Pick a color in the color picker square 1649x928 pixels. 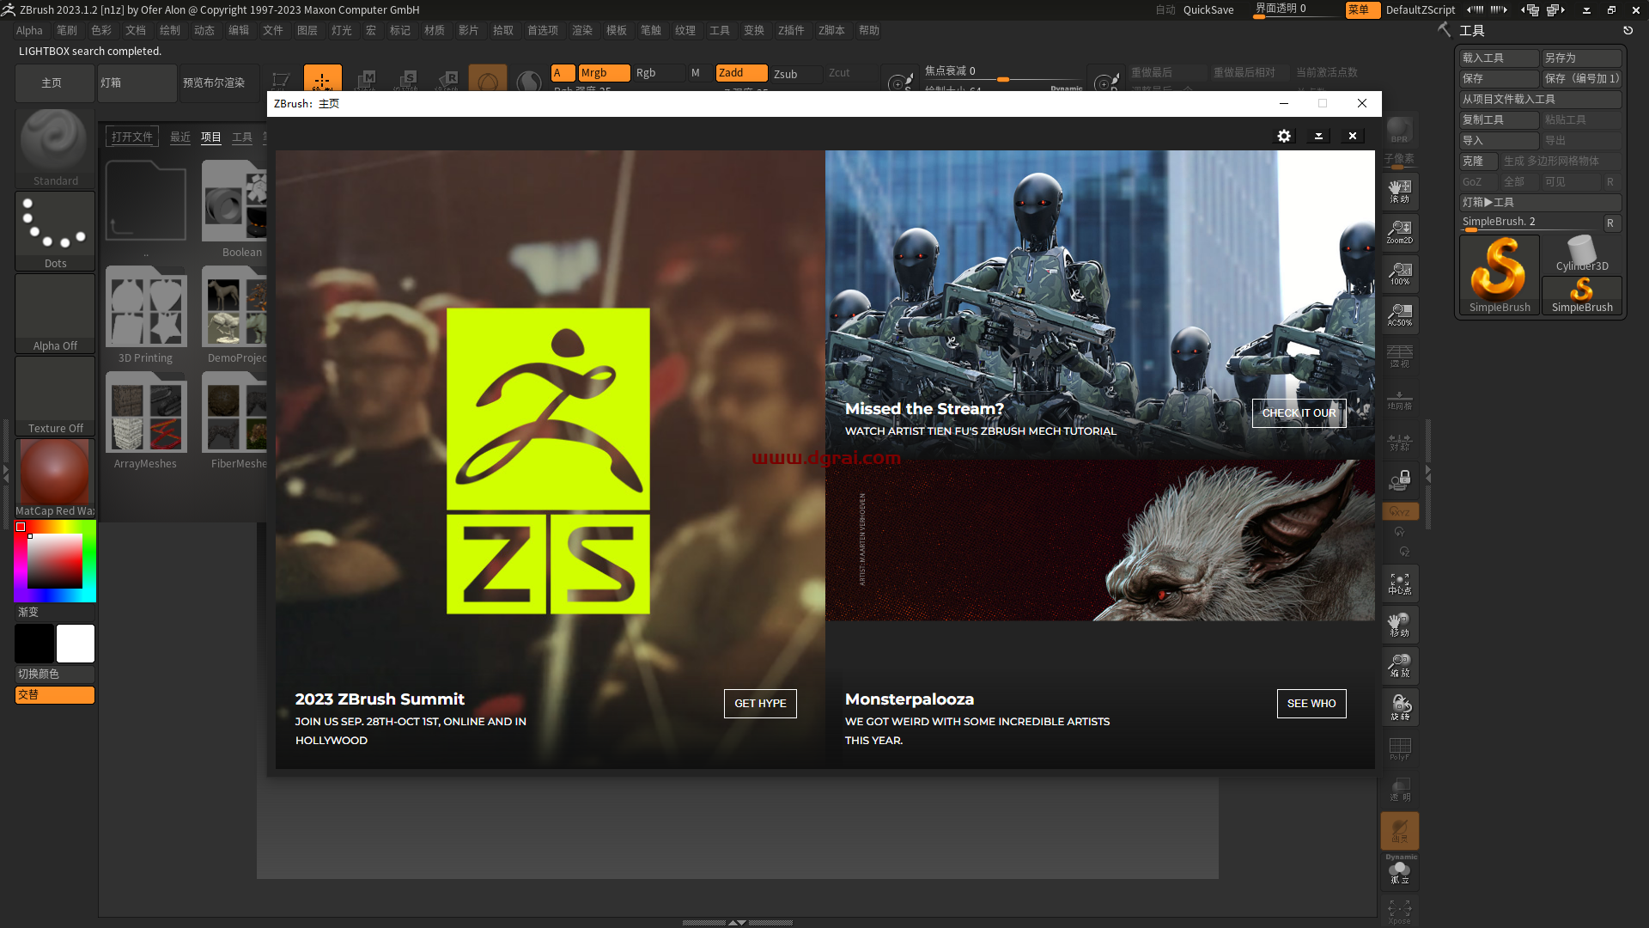click(55, 560)
